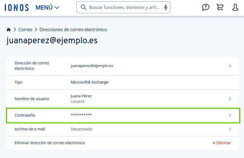This screenshot has width=244, height=158.
Task: Click the red X beside Eliminar
Action: point(214,143)
